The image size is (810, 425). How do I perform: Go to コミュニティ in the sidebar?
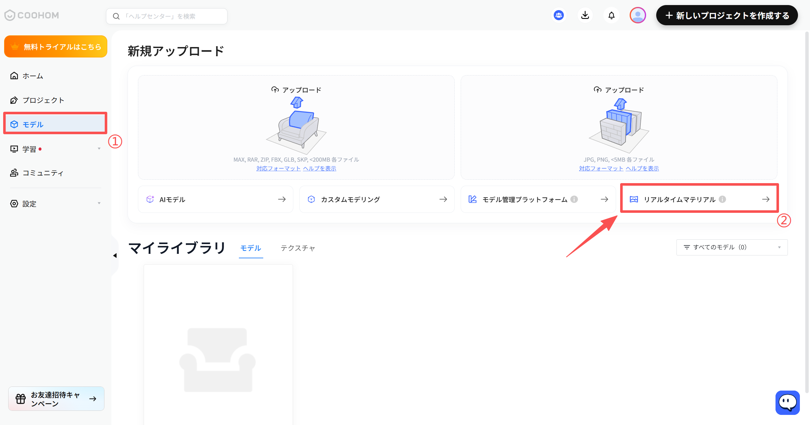[56, 173]
